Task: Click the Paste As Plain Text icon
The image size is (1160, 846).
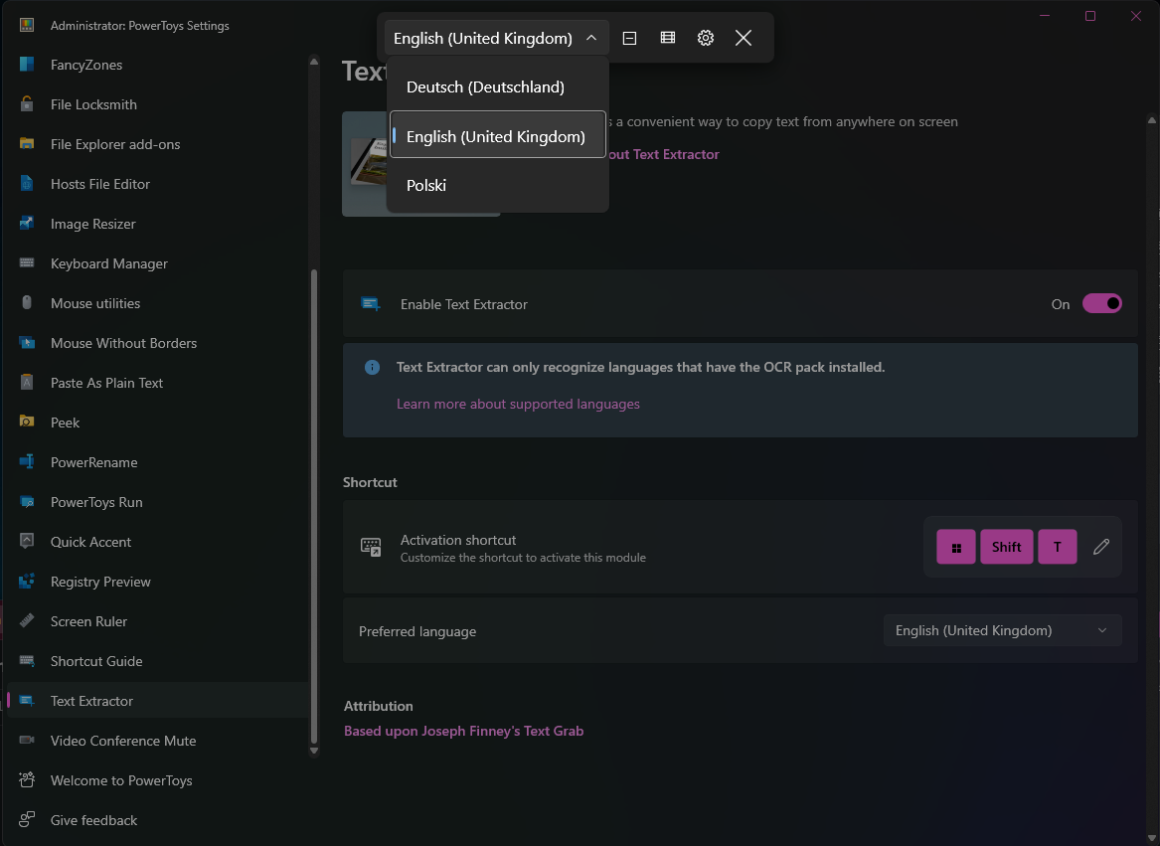Action: click(27, 382)
